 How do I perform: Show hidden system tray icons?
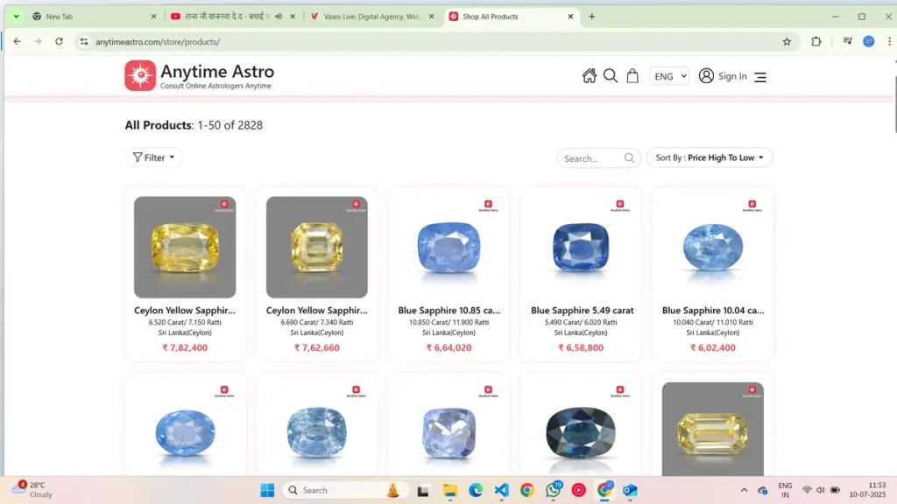click(x=744, y=490)
